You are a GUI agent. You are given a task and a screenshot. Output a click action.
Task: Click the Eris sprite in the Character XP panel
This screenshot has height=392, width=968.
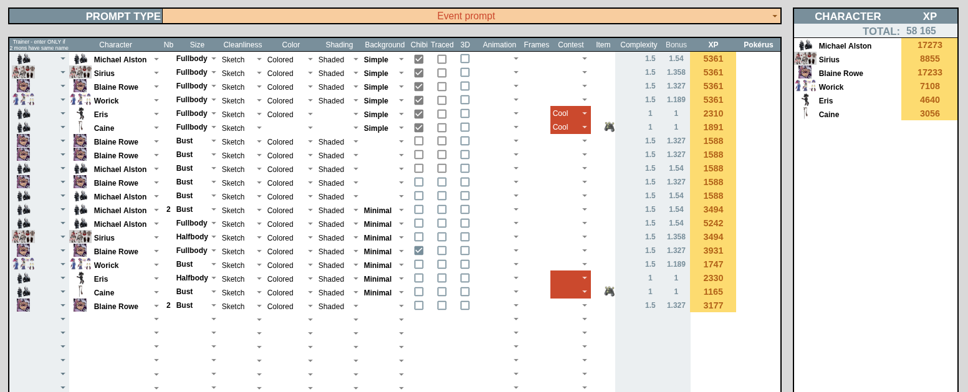805,100
